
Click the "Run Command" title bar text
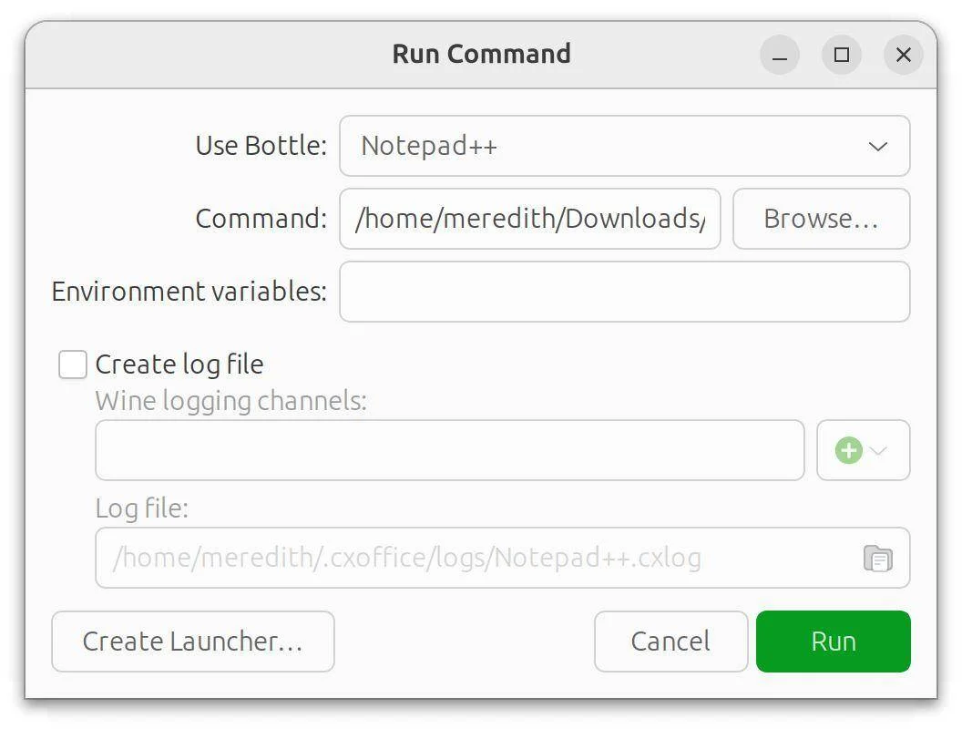pos(481,54)
